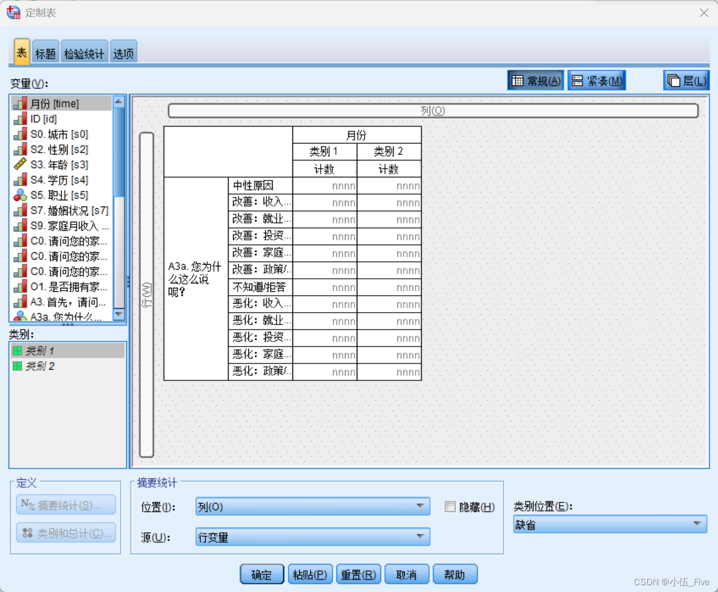This screenshot has height=592, width=718.
Task: Click the 改善：收入 category row
Action: [260, 202]
